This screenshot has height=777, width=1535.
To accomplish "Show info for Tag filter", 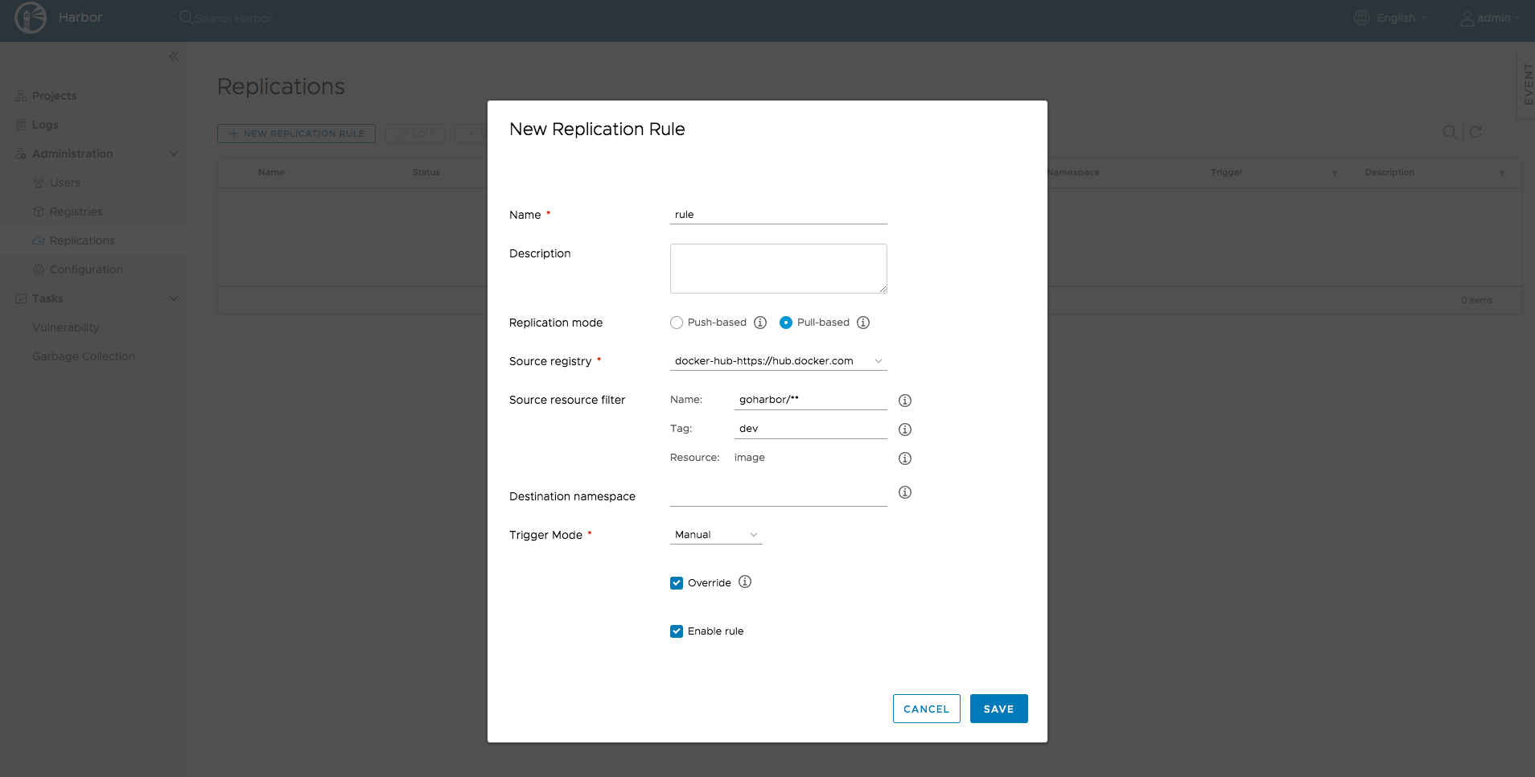I will tap(905, 430).
